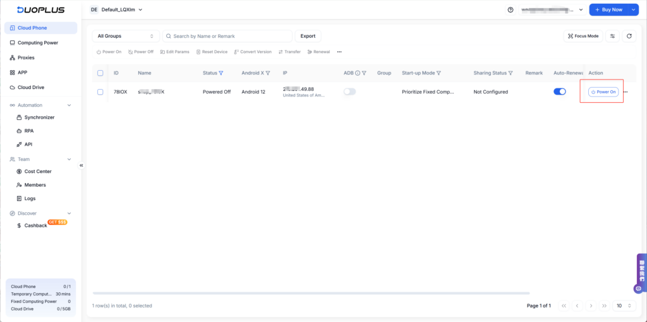Collapse the Automation section chevron

tap(70, 105)
